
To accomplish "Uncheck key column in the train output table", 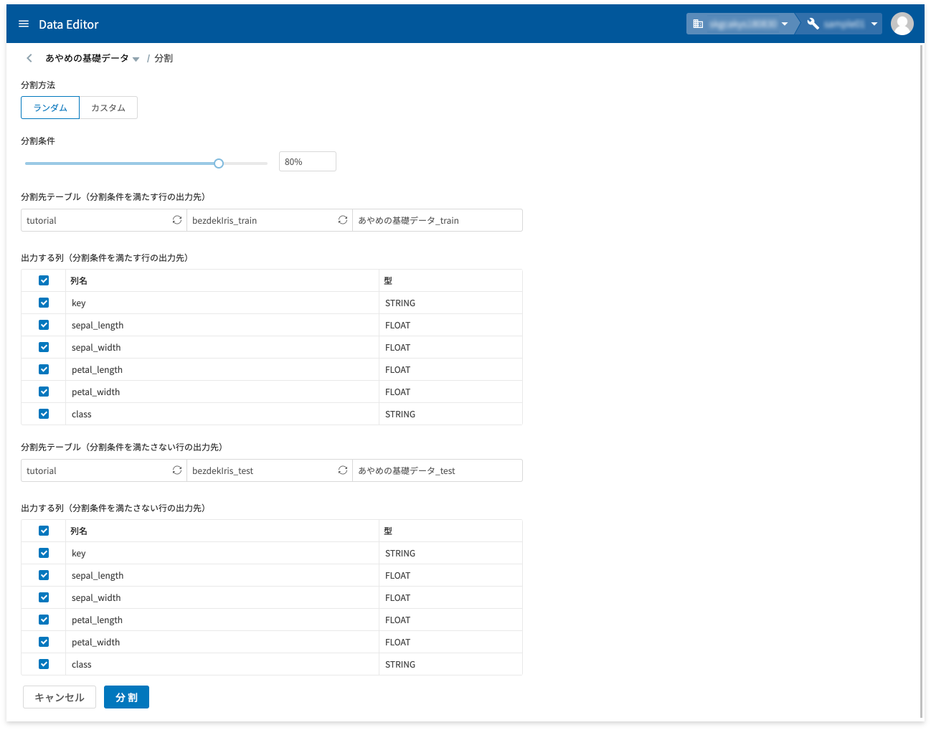I will [44, 303].
